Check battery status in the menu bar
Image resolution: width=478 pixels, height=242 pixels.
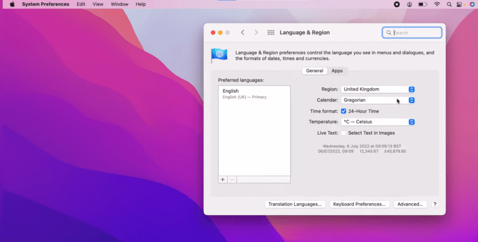(422, 4)
